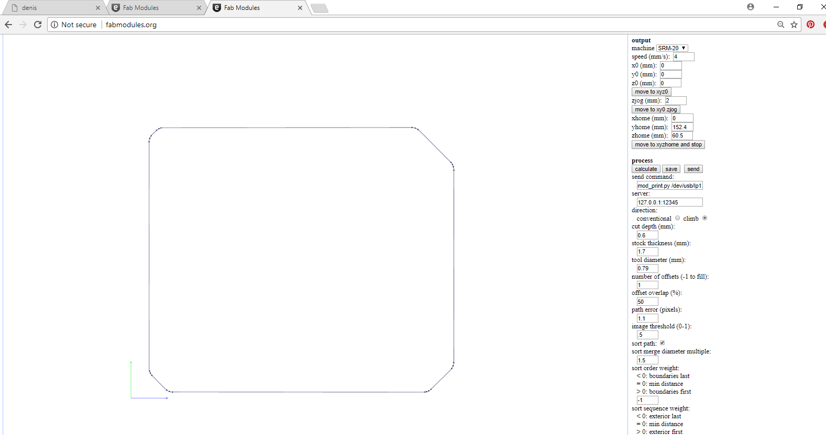Click the send button in process
826x435 pixels.
pyautogui.click(x=693, y=169)
